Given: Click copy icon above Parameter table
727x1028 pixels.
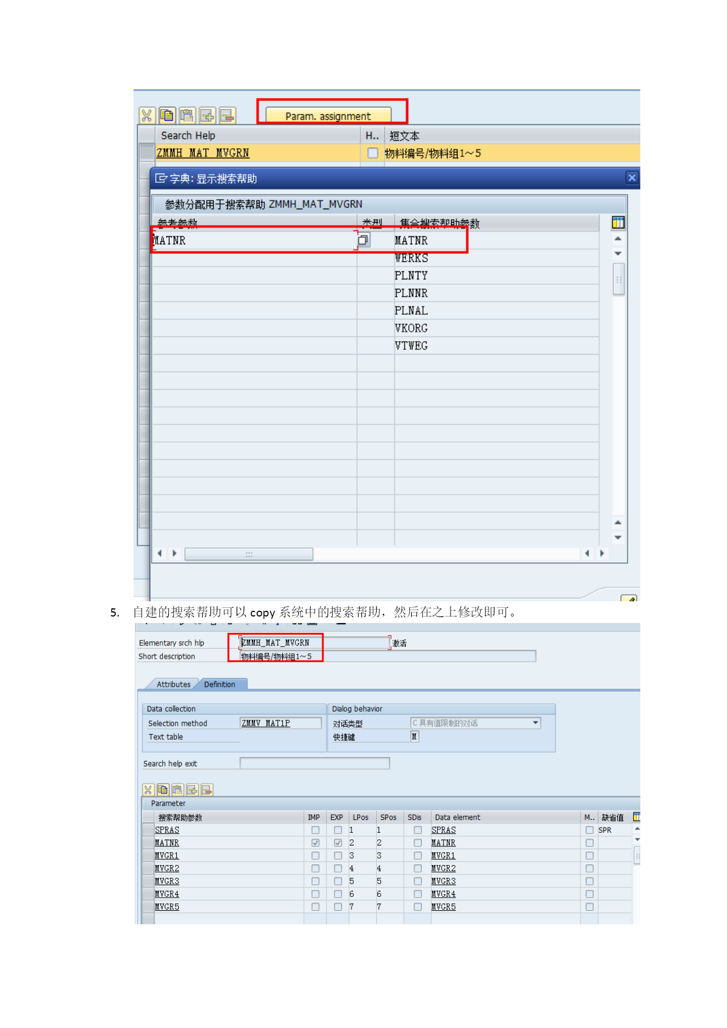Looking at the screenshot, I should click(163, 789).
